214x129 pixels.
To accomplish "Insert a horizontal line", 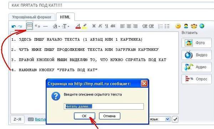I will [45, 26].
